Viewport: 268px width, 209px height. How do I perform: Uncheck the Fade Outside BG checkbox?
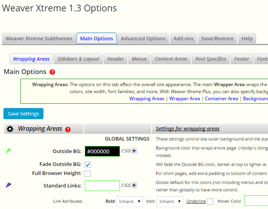(88, 165)
